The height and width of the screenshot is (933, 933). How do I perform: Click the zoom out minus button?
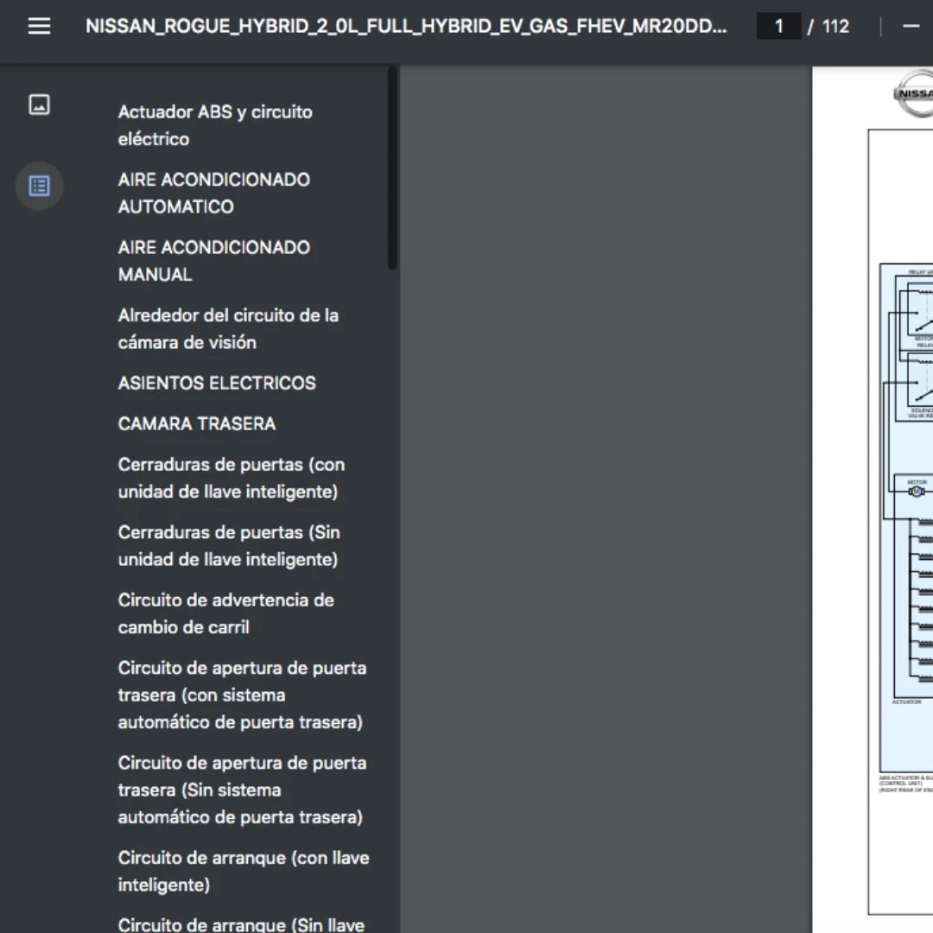click(x=911, y=26)
